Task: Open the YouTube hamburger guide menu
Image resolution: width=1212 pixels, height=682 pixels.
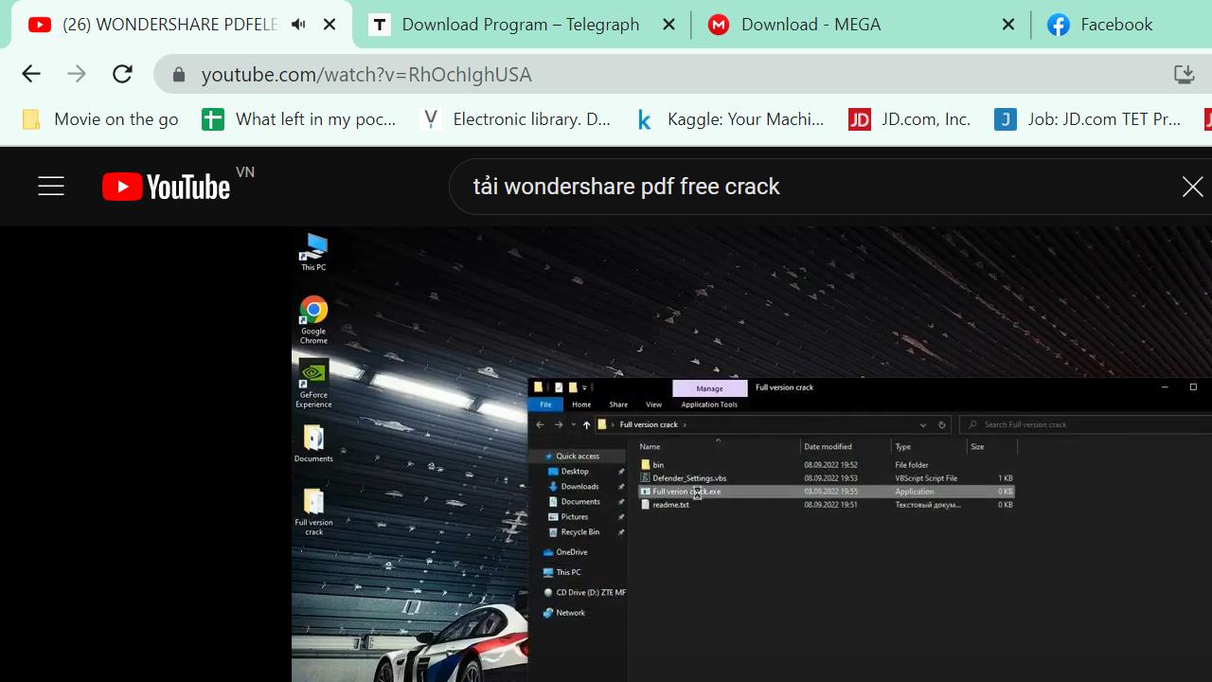Action: tap(51, 187)
